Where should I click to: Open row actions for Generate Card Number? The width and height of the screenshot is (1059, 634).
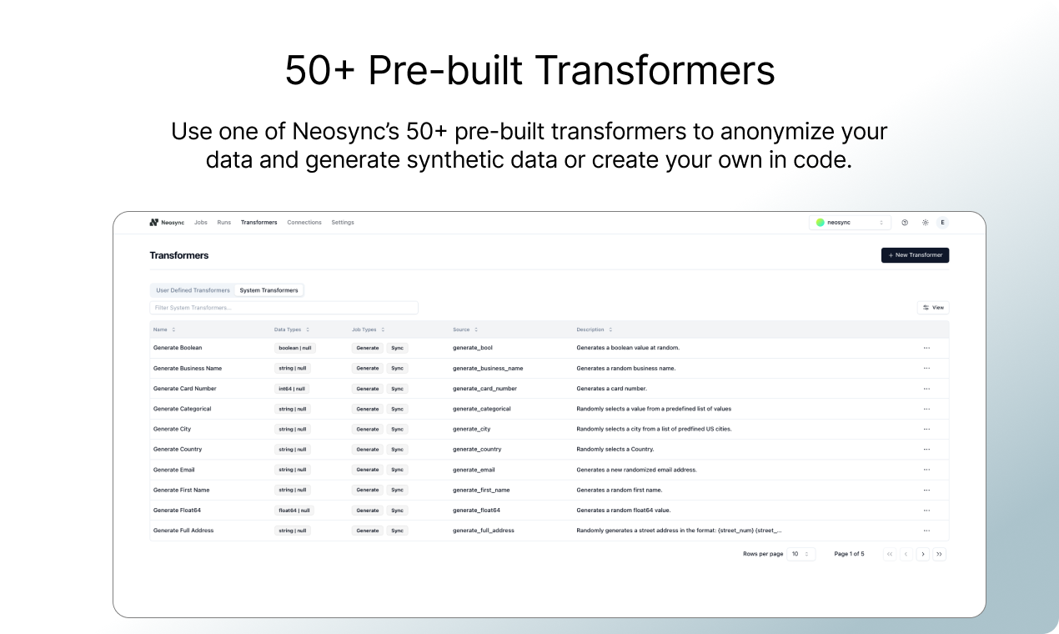(926, 389)
